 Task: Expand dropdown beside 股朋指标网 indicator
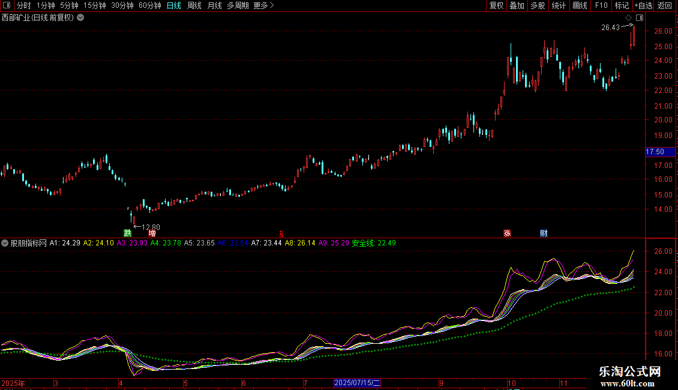coord(5,243)
